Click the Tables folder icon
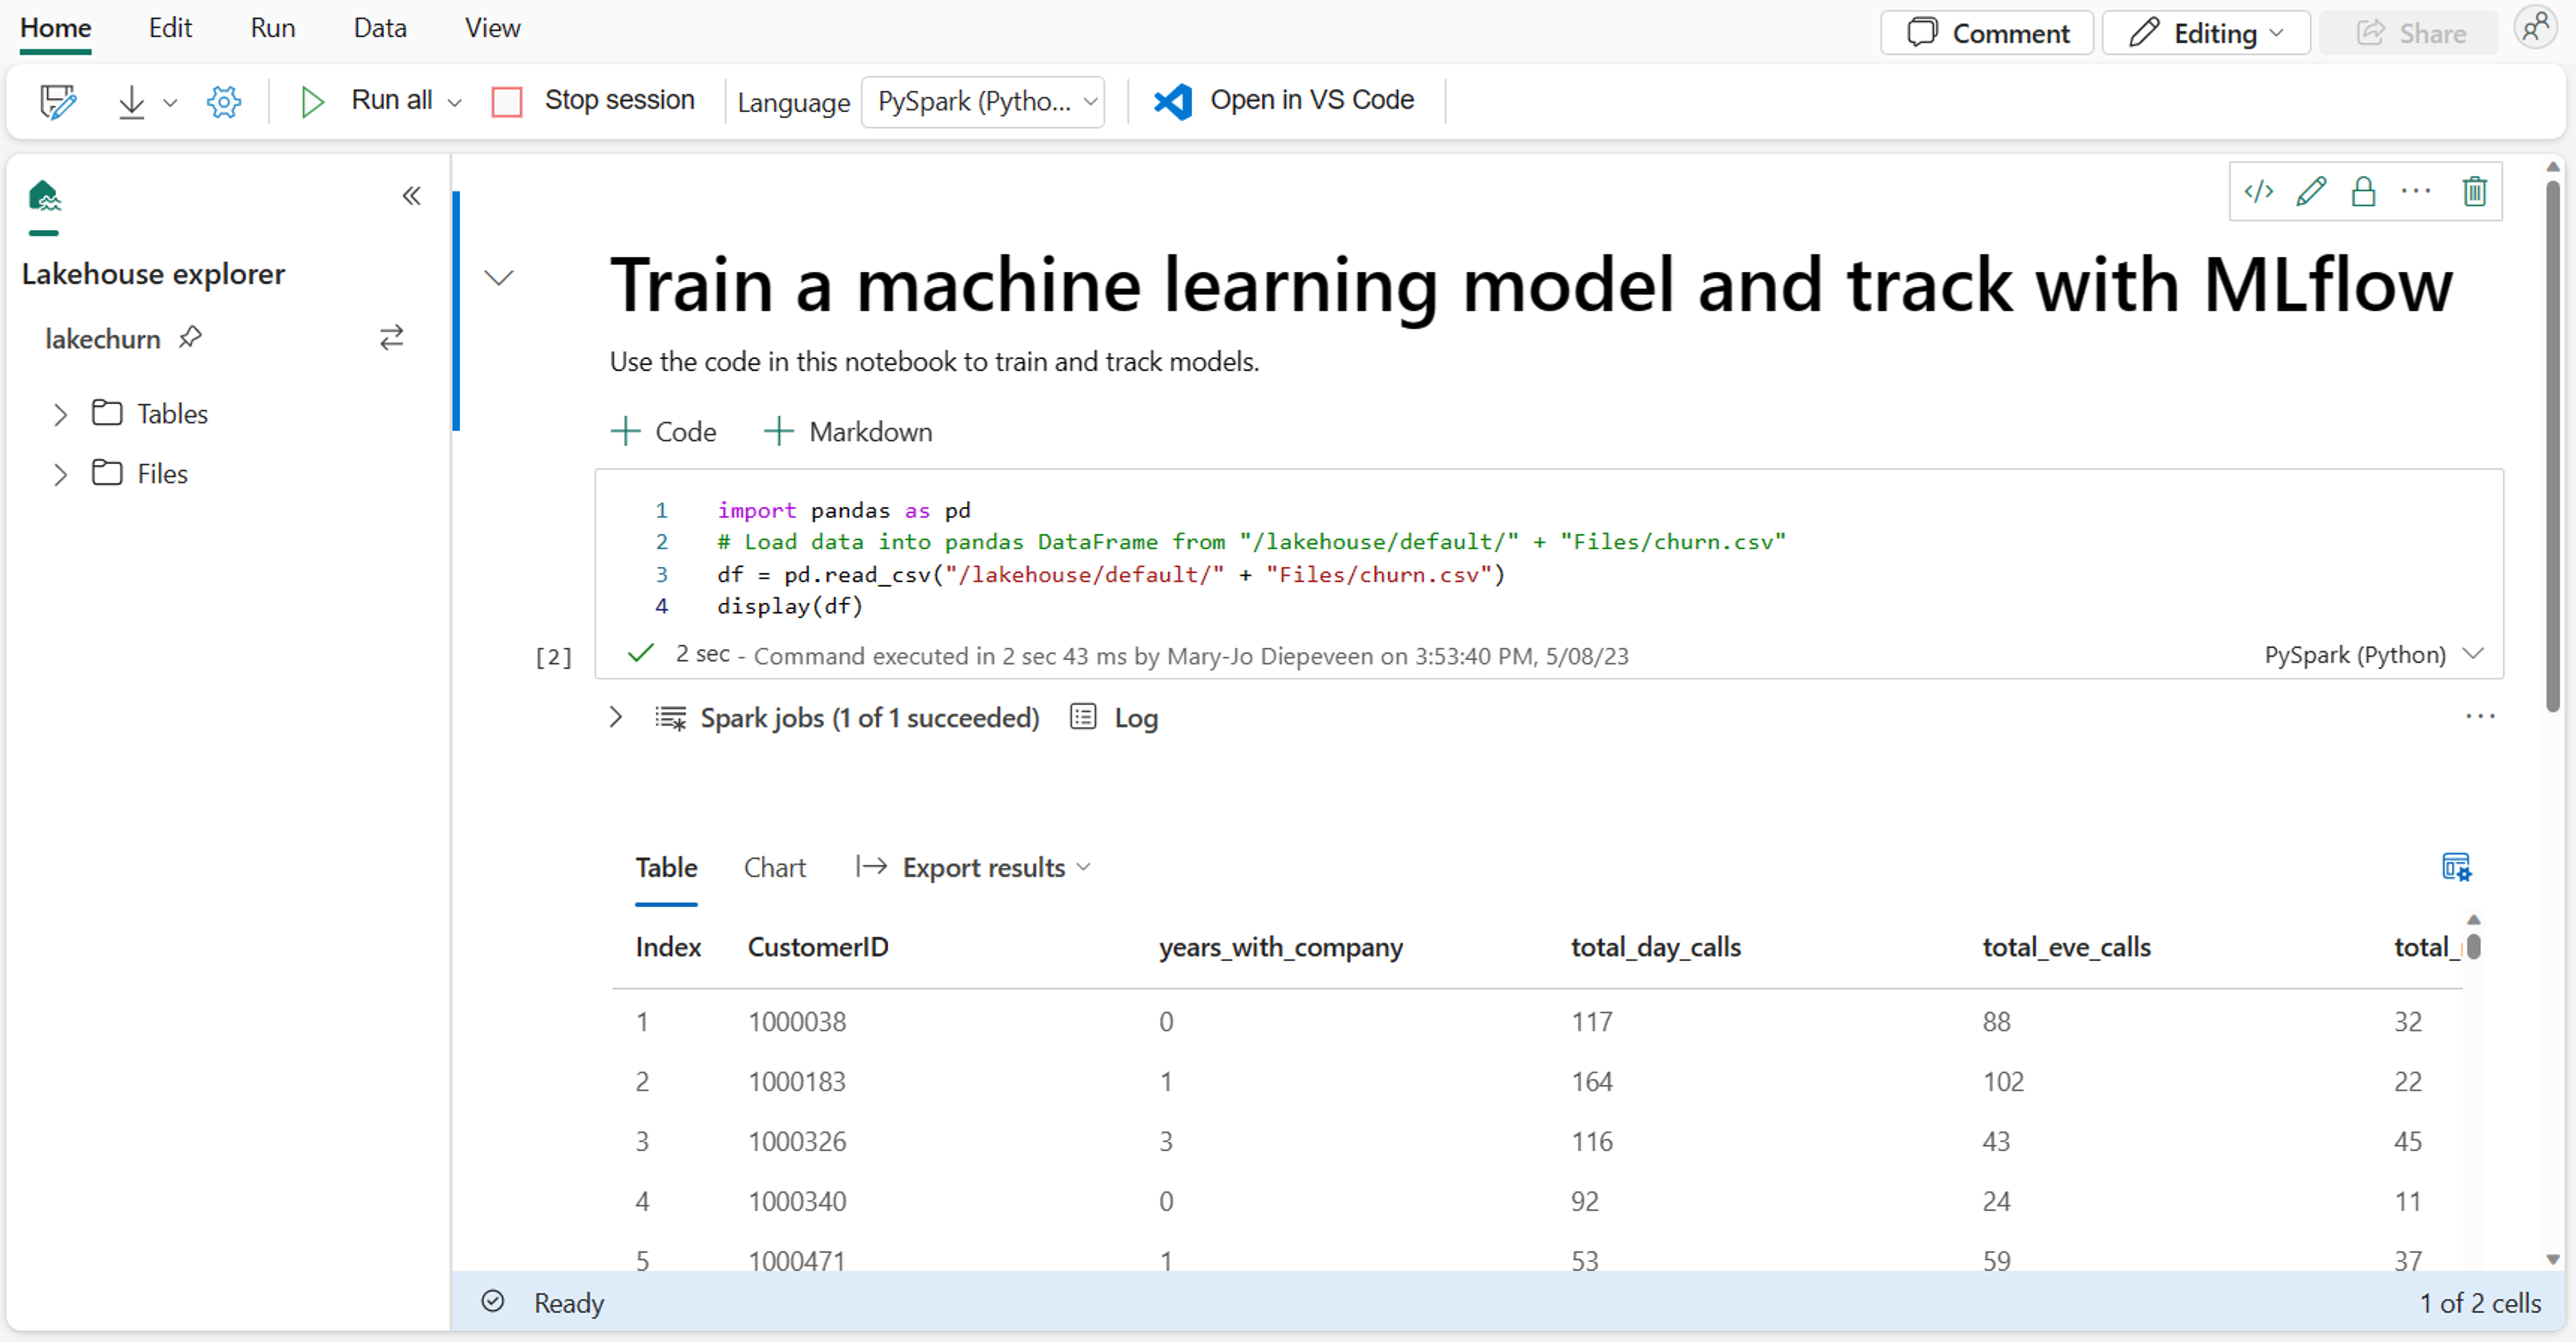Screen dimensions: 2576x1342 [107, 412]
